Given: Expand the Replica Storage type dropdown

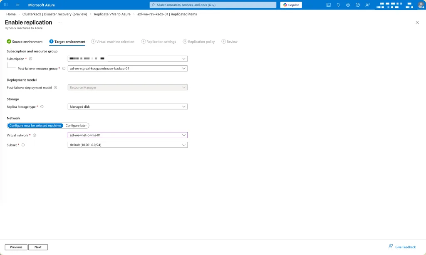Looking at the screenshot, I should point(127,107).
